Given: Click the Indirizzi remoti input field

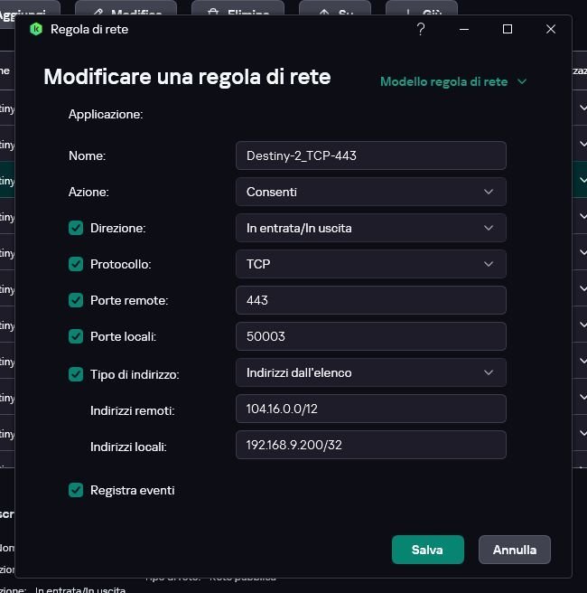Looking at the screenshot, I should (370, 409).
